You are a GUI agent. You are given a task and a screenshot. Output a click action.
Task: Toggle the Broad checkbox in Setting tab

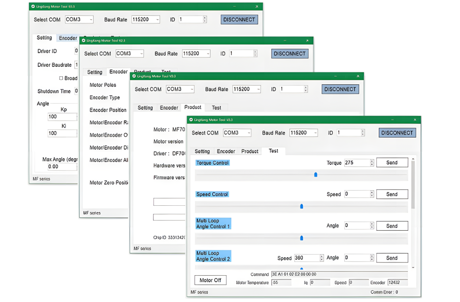61,78
